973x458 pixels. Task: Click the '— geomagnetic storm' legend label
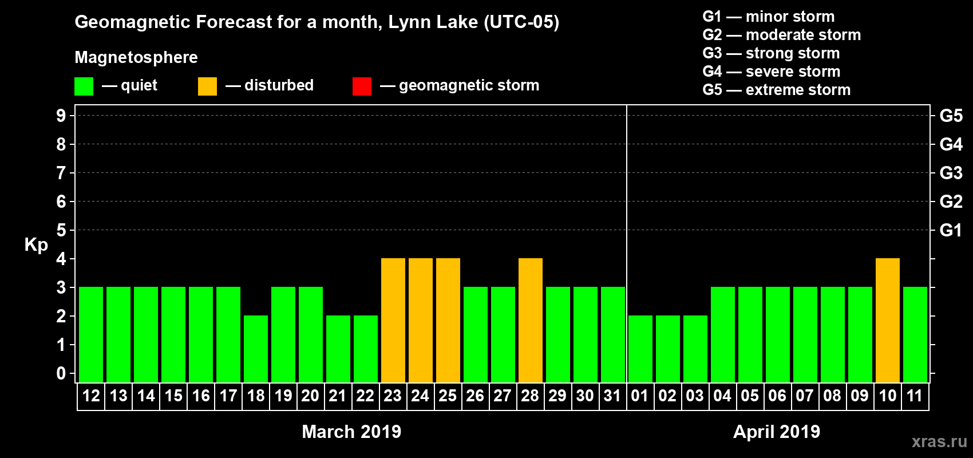tap(460, 86)
